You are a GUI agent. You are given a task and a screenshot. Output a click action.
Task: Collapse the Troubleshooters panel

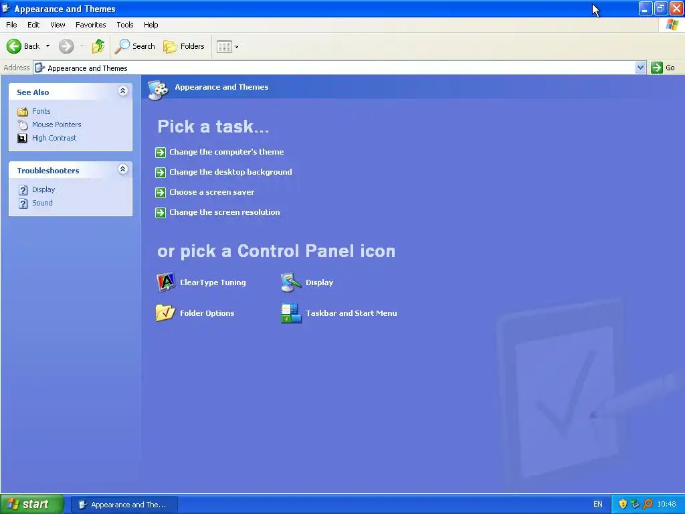tap(123, 169)
